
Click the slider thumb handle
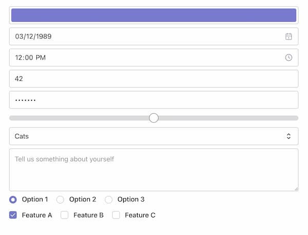(x=153, y=118)
